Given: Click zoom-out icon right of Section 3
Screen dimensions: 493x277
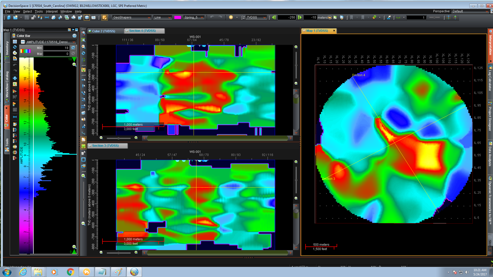Looking at the screenshot, I should tap(296, 198).
